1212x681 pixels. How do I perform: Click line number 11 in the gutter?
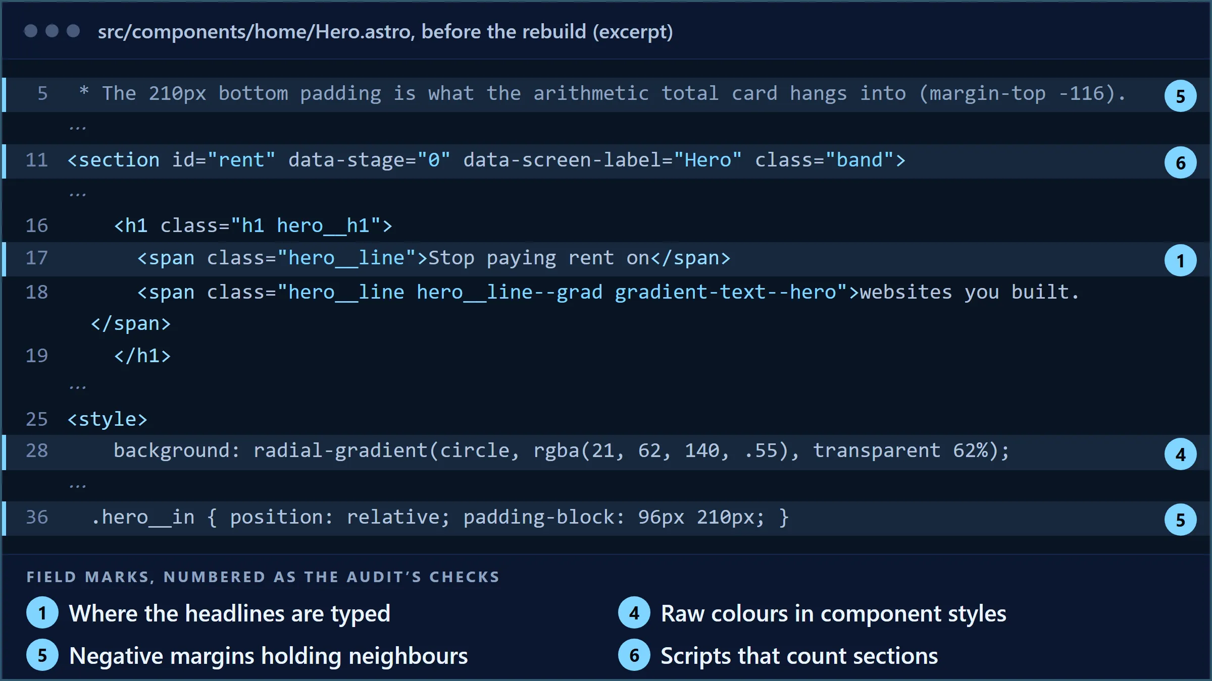37,160
